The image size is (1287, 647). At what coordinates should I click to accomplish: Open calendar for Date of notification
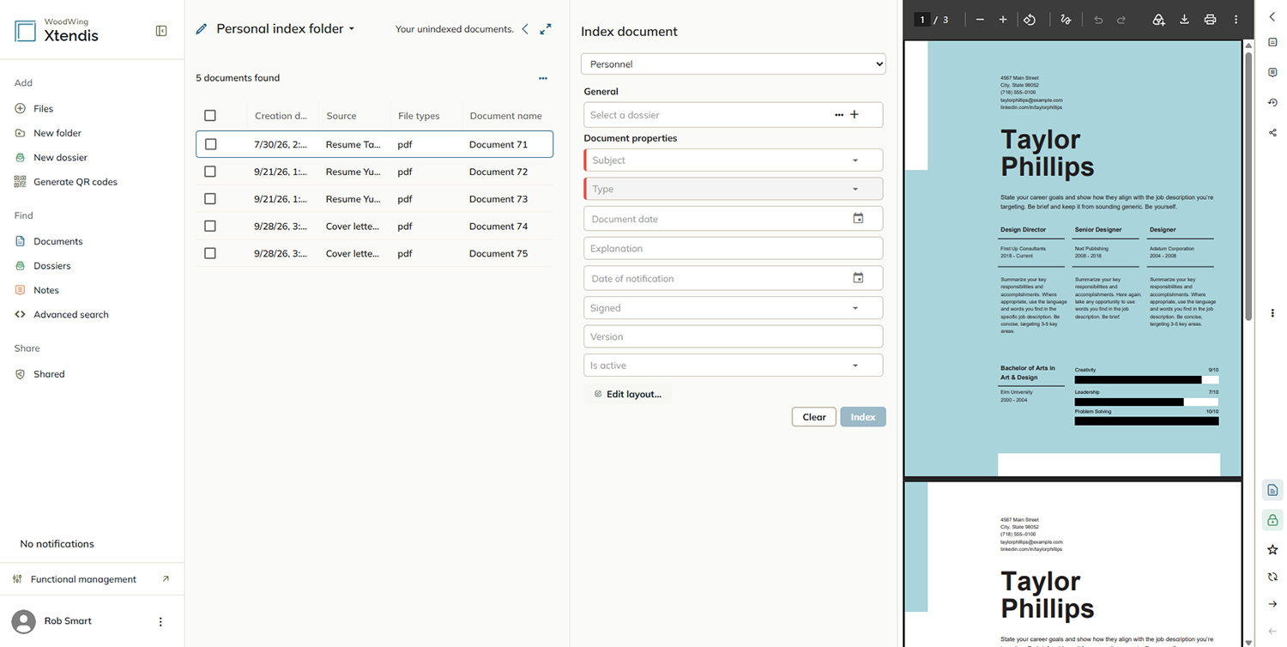tap(858, 278)
